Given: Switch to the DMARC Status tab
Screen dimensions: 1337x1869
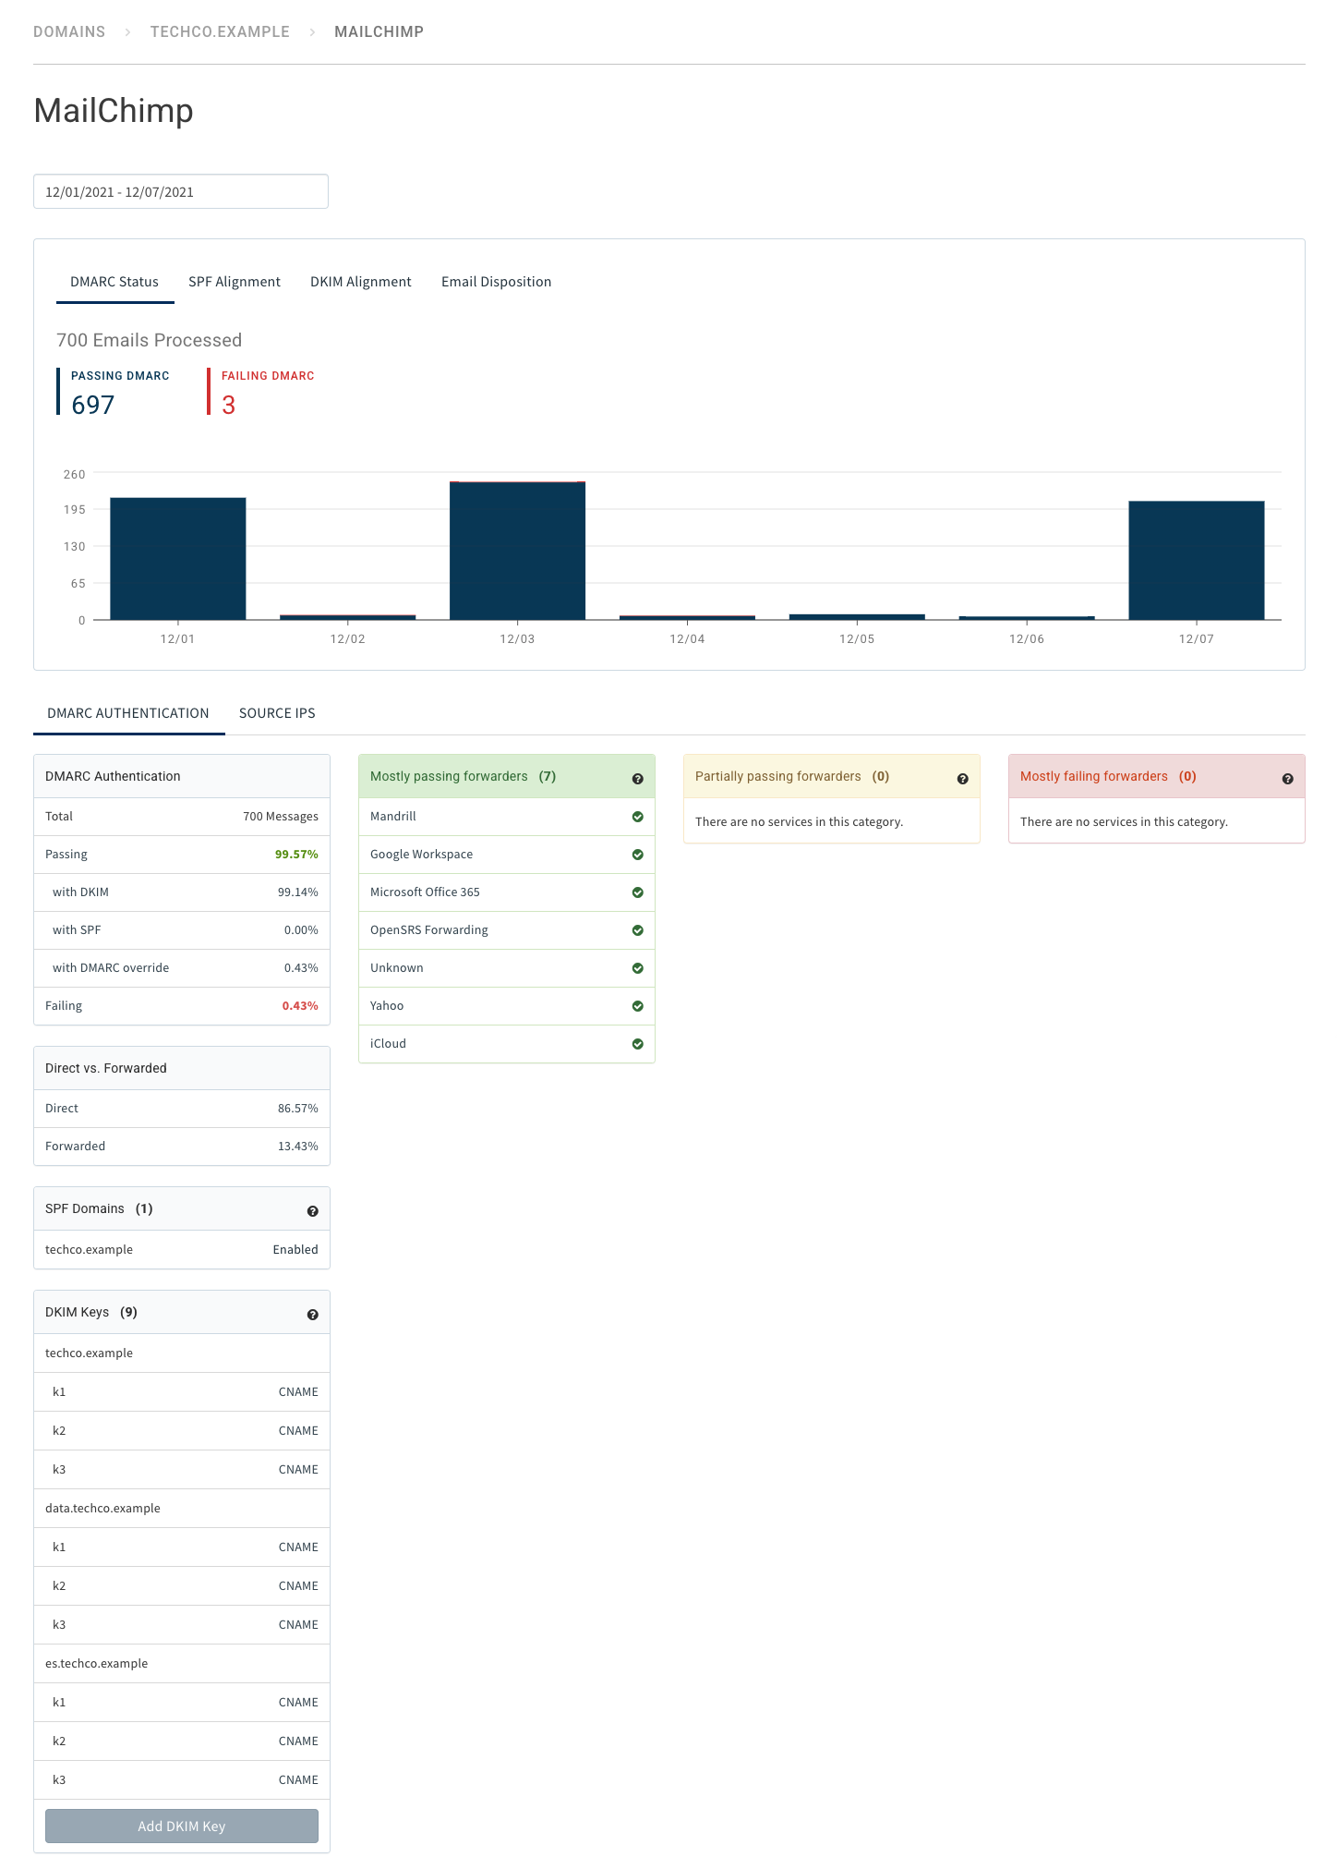Looking at the screenshot, I should coord(114,282).
